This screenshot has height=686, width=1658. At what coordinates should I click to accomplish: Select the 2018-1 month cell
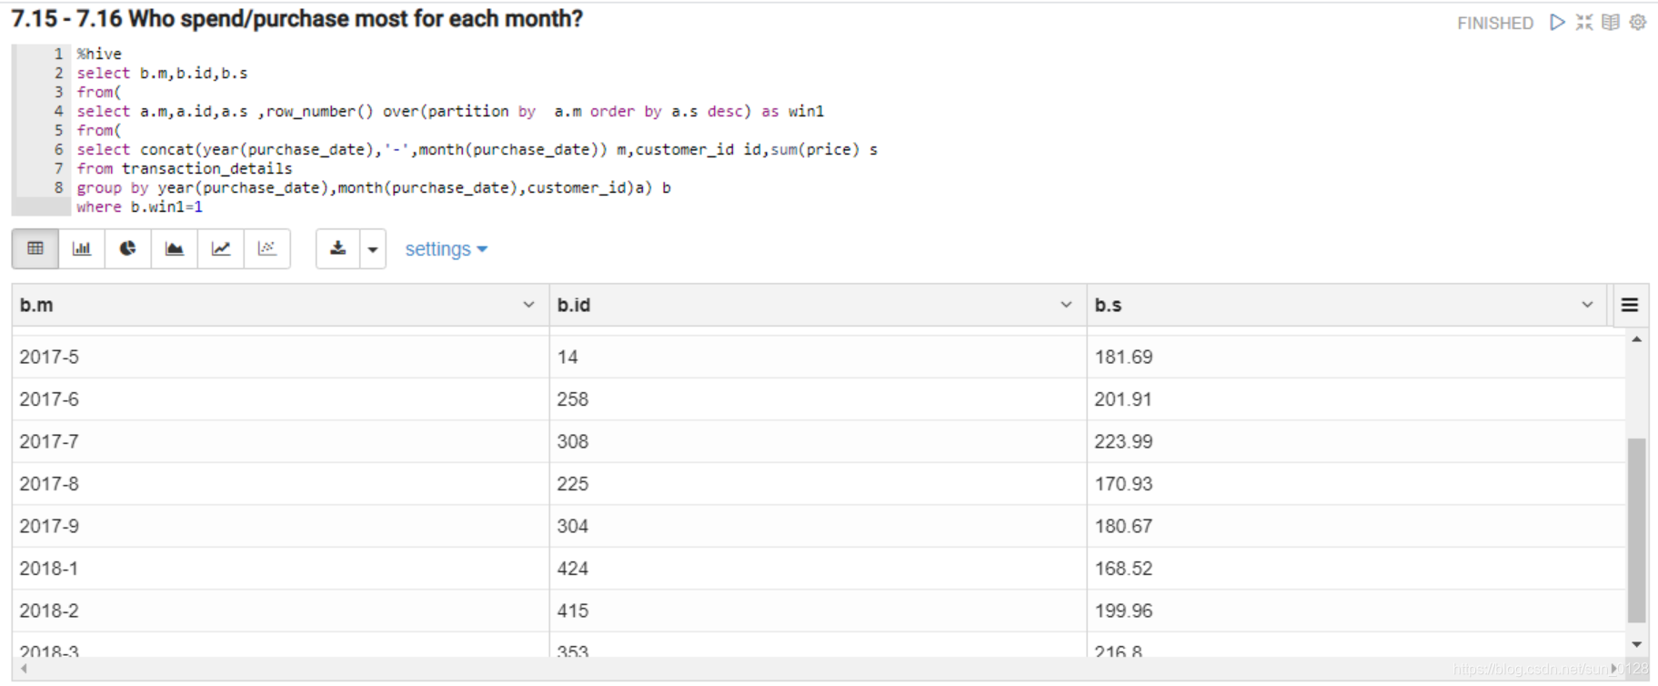pyautogui.click(x=280, y=569)
